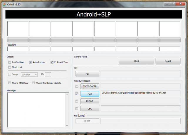Image resolution: width=188 pixels, height=135 pixels.
Task: Uncheck the checkbox beside PDA
Action: click(x=77, y=94)
